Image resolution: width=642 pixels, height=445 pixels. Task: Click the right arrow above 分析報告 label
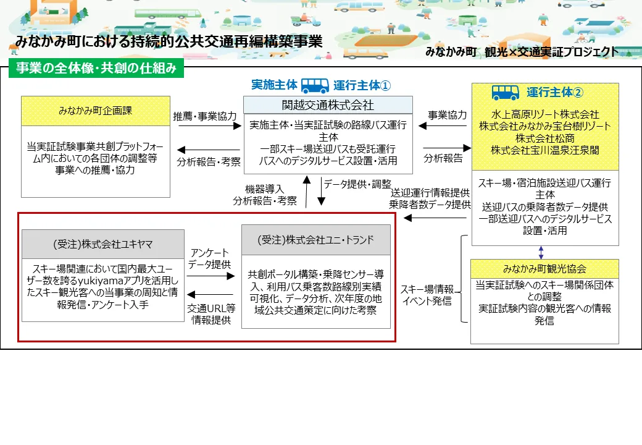[446, 148]
